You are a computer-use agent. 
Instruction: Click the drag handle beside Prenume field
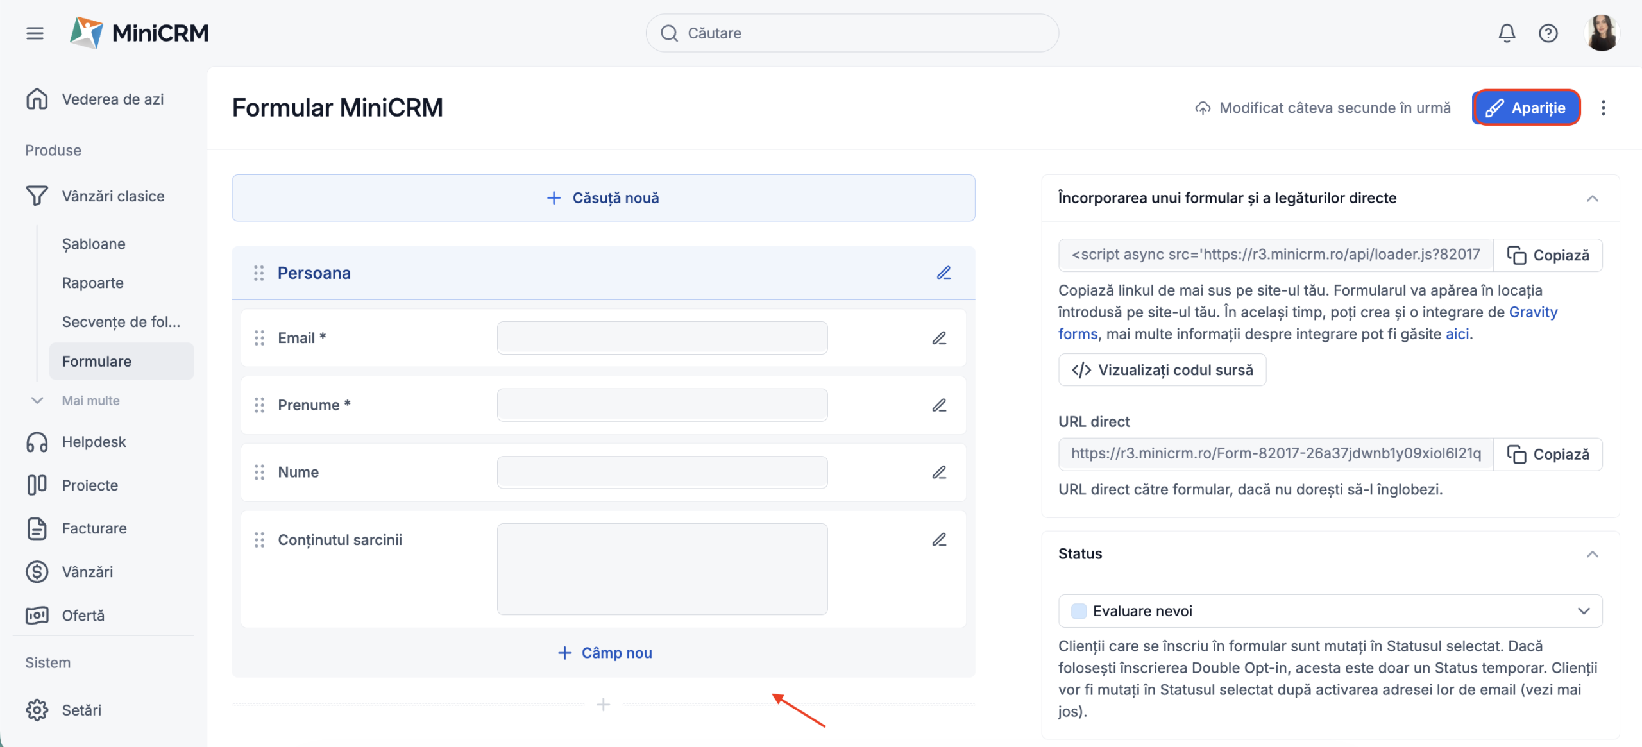259,405
